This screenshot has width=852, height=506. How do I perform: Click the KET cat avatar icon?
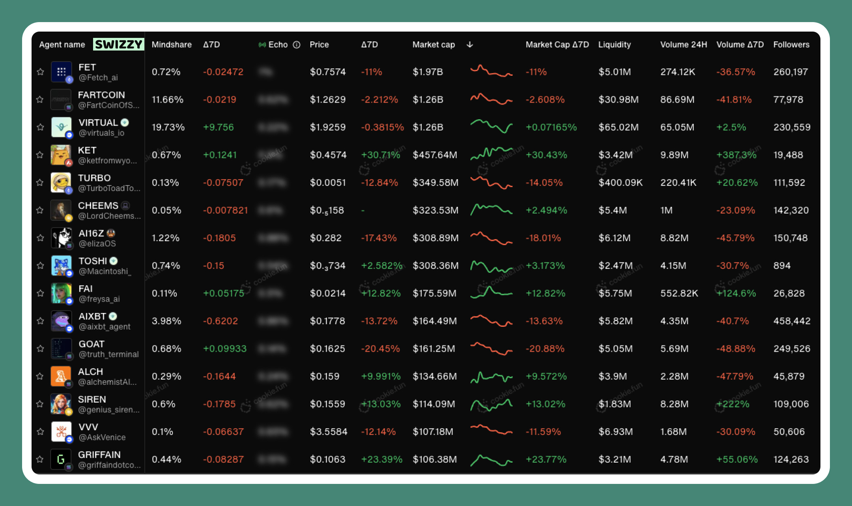click(x=61, y=155)
